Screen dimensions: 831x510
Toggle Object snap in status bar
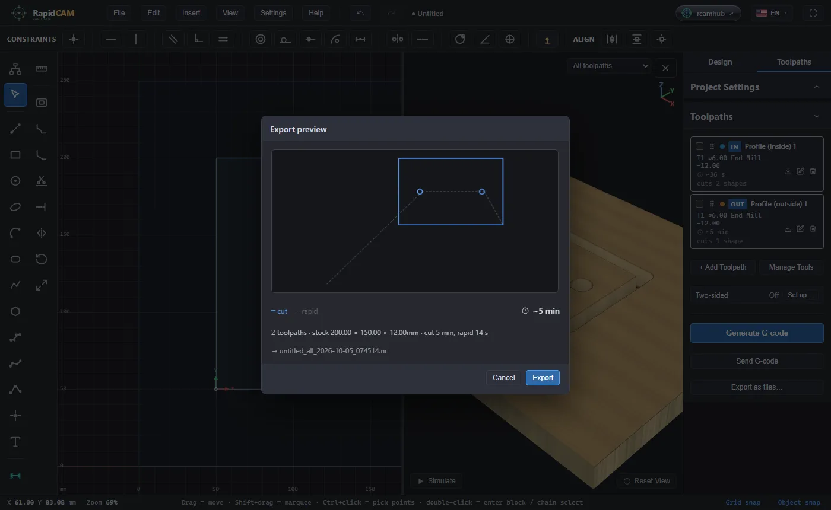point(799,502)
